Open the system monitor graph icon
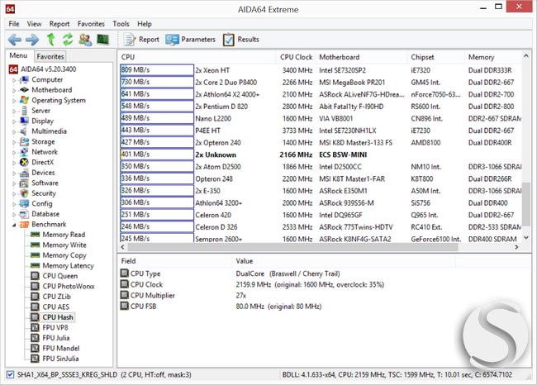This screenshot has height=385, width=537. [x=102, y=40]
